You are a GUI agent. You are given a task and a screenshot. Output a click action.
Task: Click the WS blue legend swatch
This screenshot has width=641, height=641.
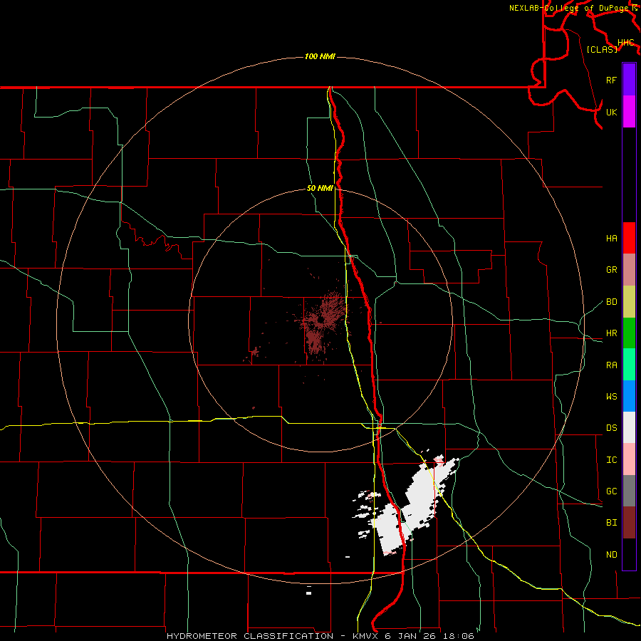click(629, 396)
